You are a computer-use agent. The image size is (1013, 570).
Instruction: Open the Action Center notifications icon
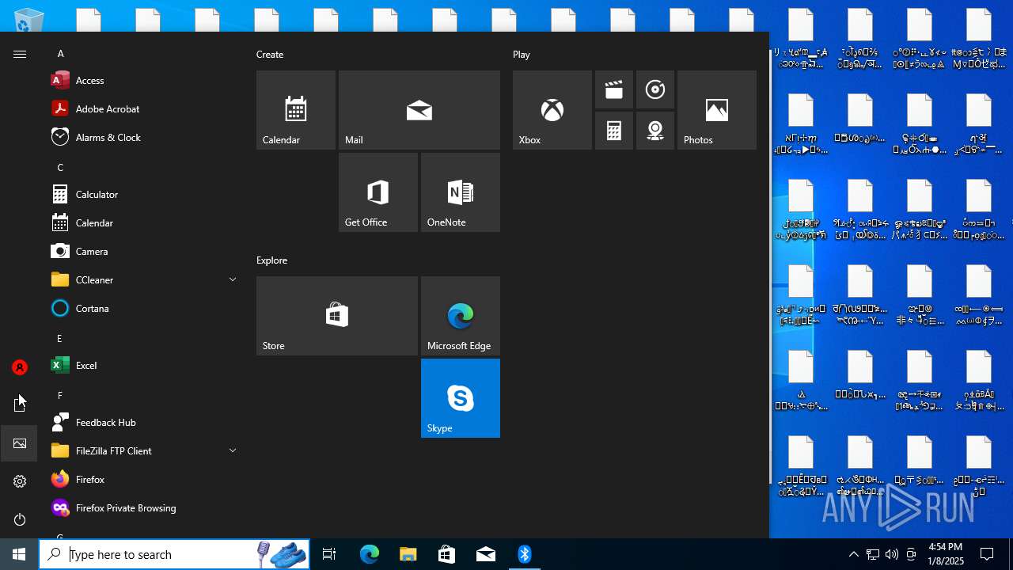987,554
